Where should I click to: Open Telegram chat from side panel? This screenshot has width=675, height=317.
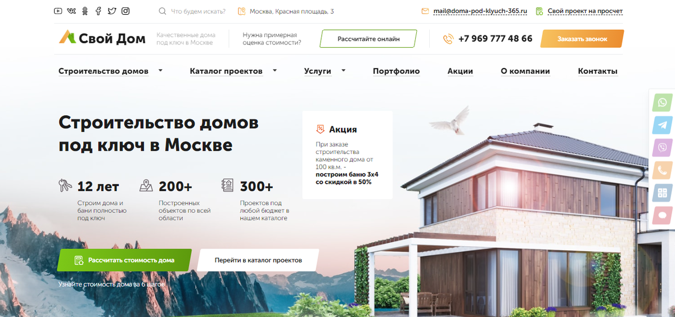(x=662, y=125)
